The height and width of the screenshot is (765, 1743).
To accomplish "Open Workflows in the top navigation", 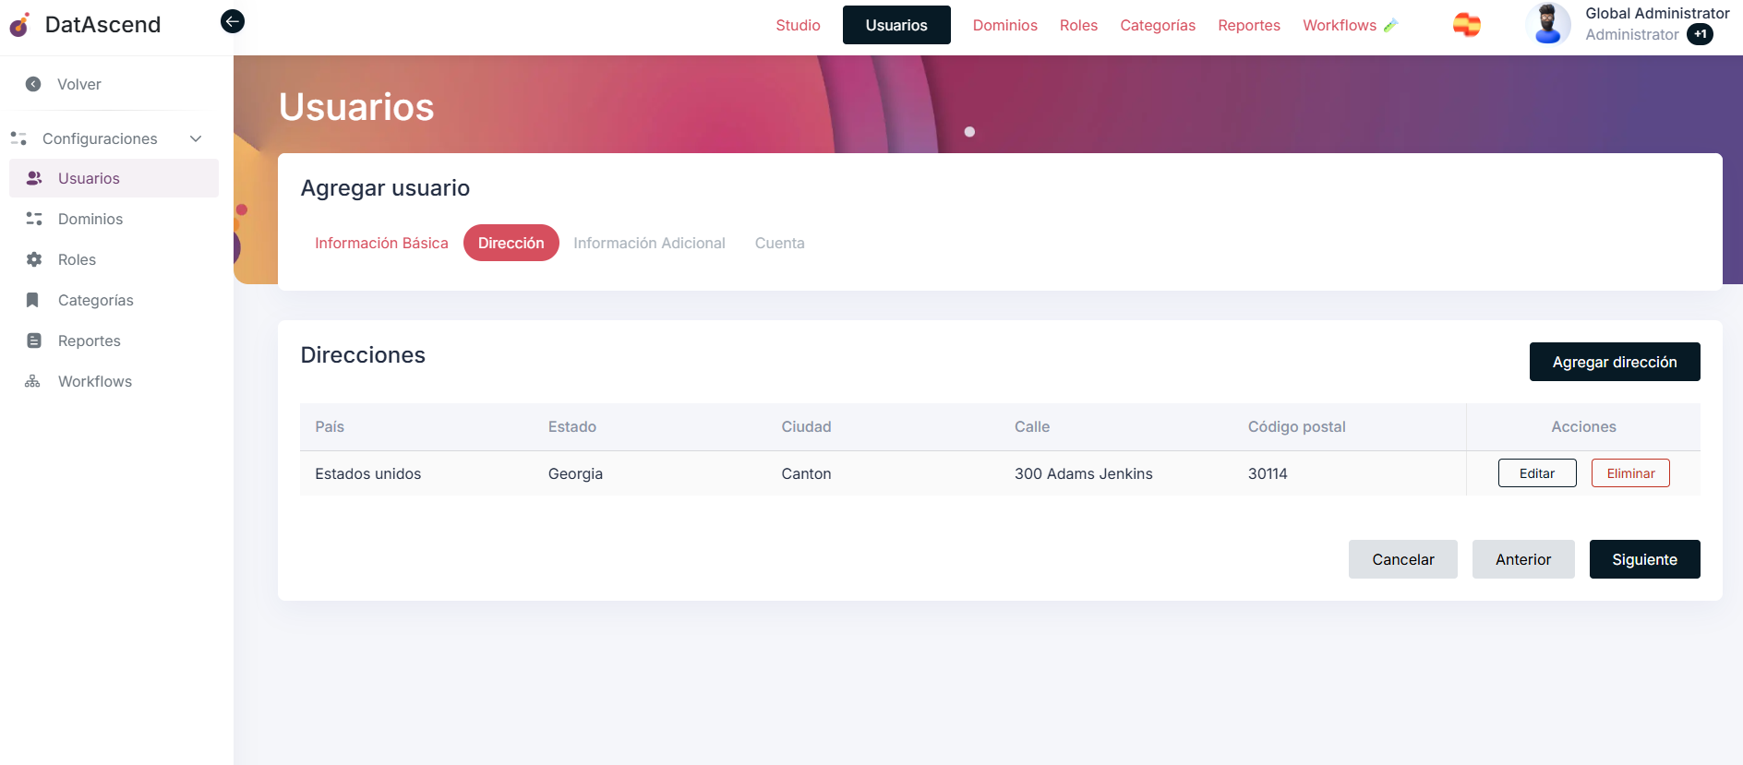I will (1340, 25).
